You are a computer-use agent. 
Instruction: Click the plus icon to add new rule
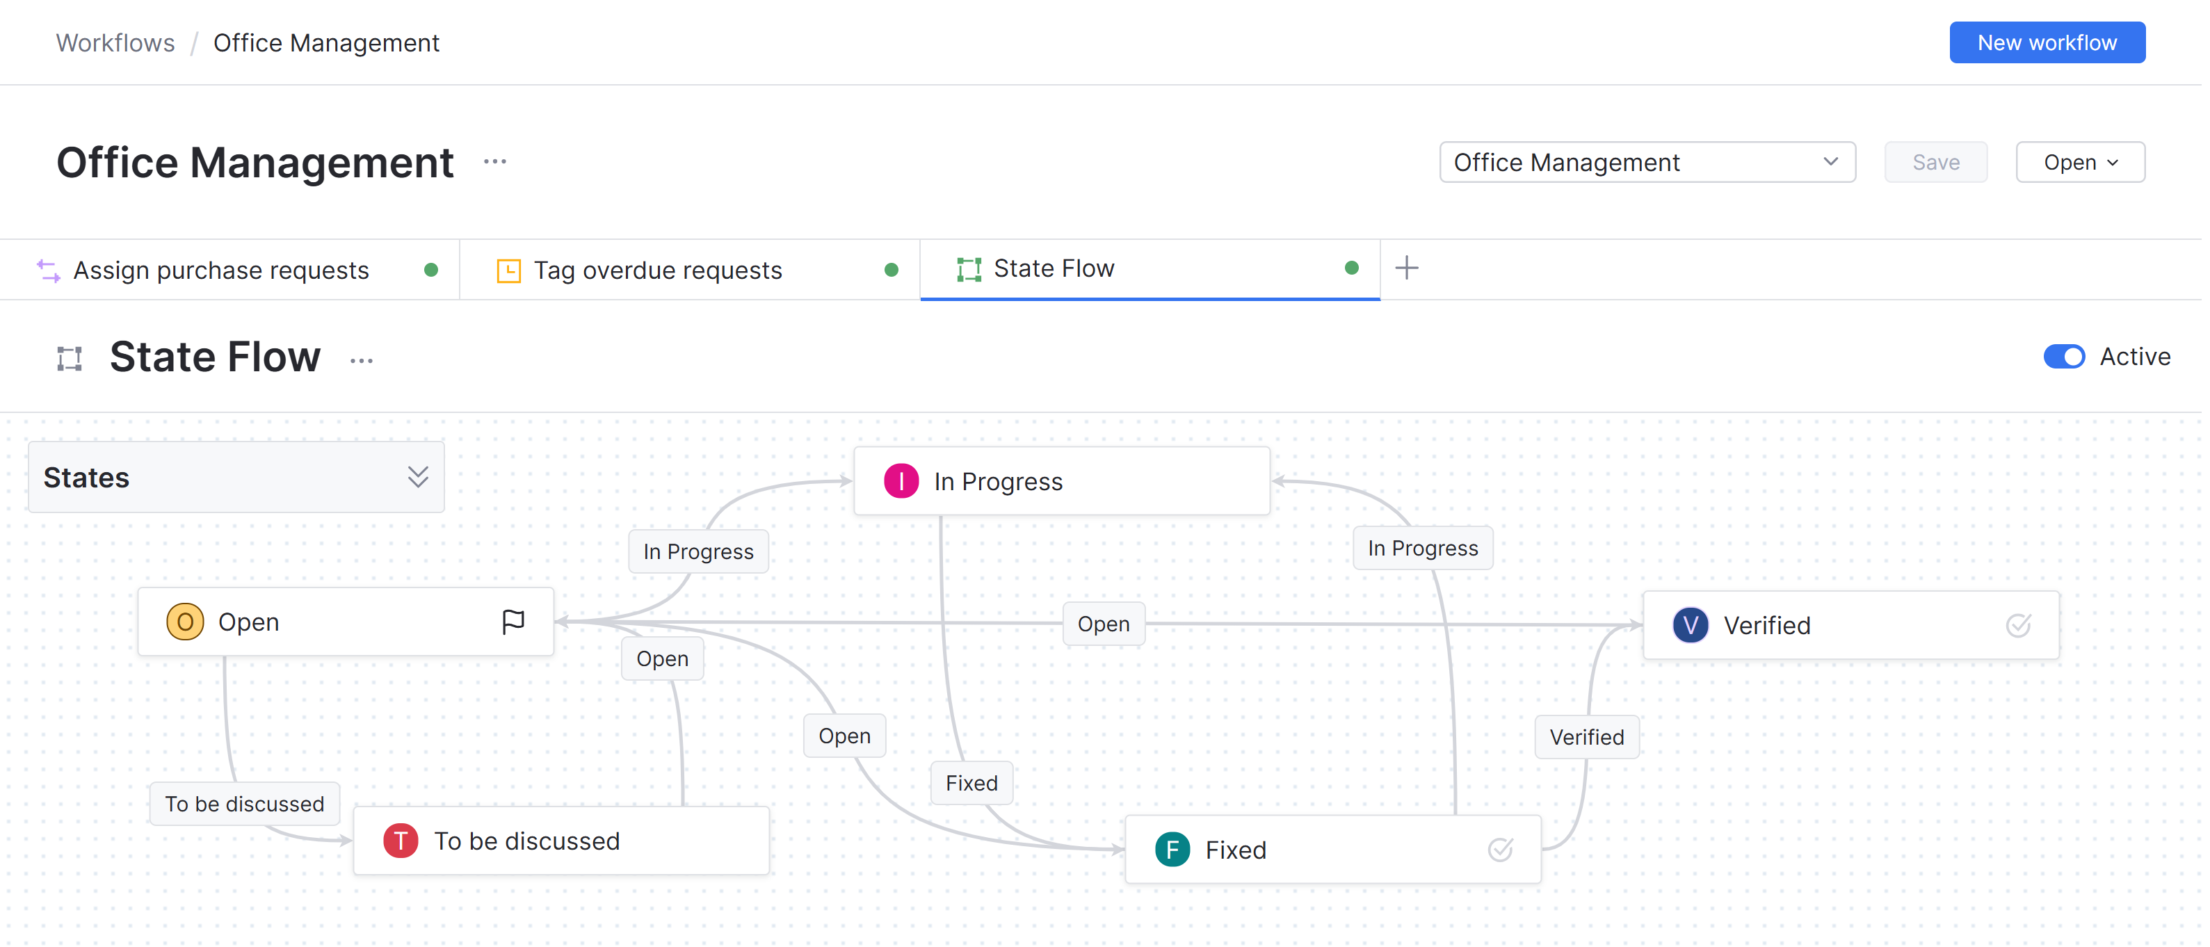point(1407,268)
